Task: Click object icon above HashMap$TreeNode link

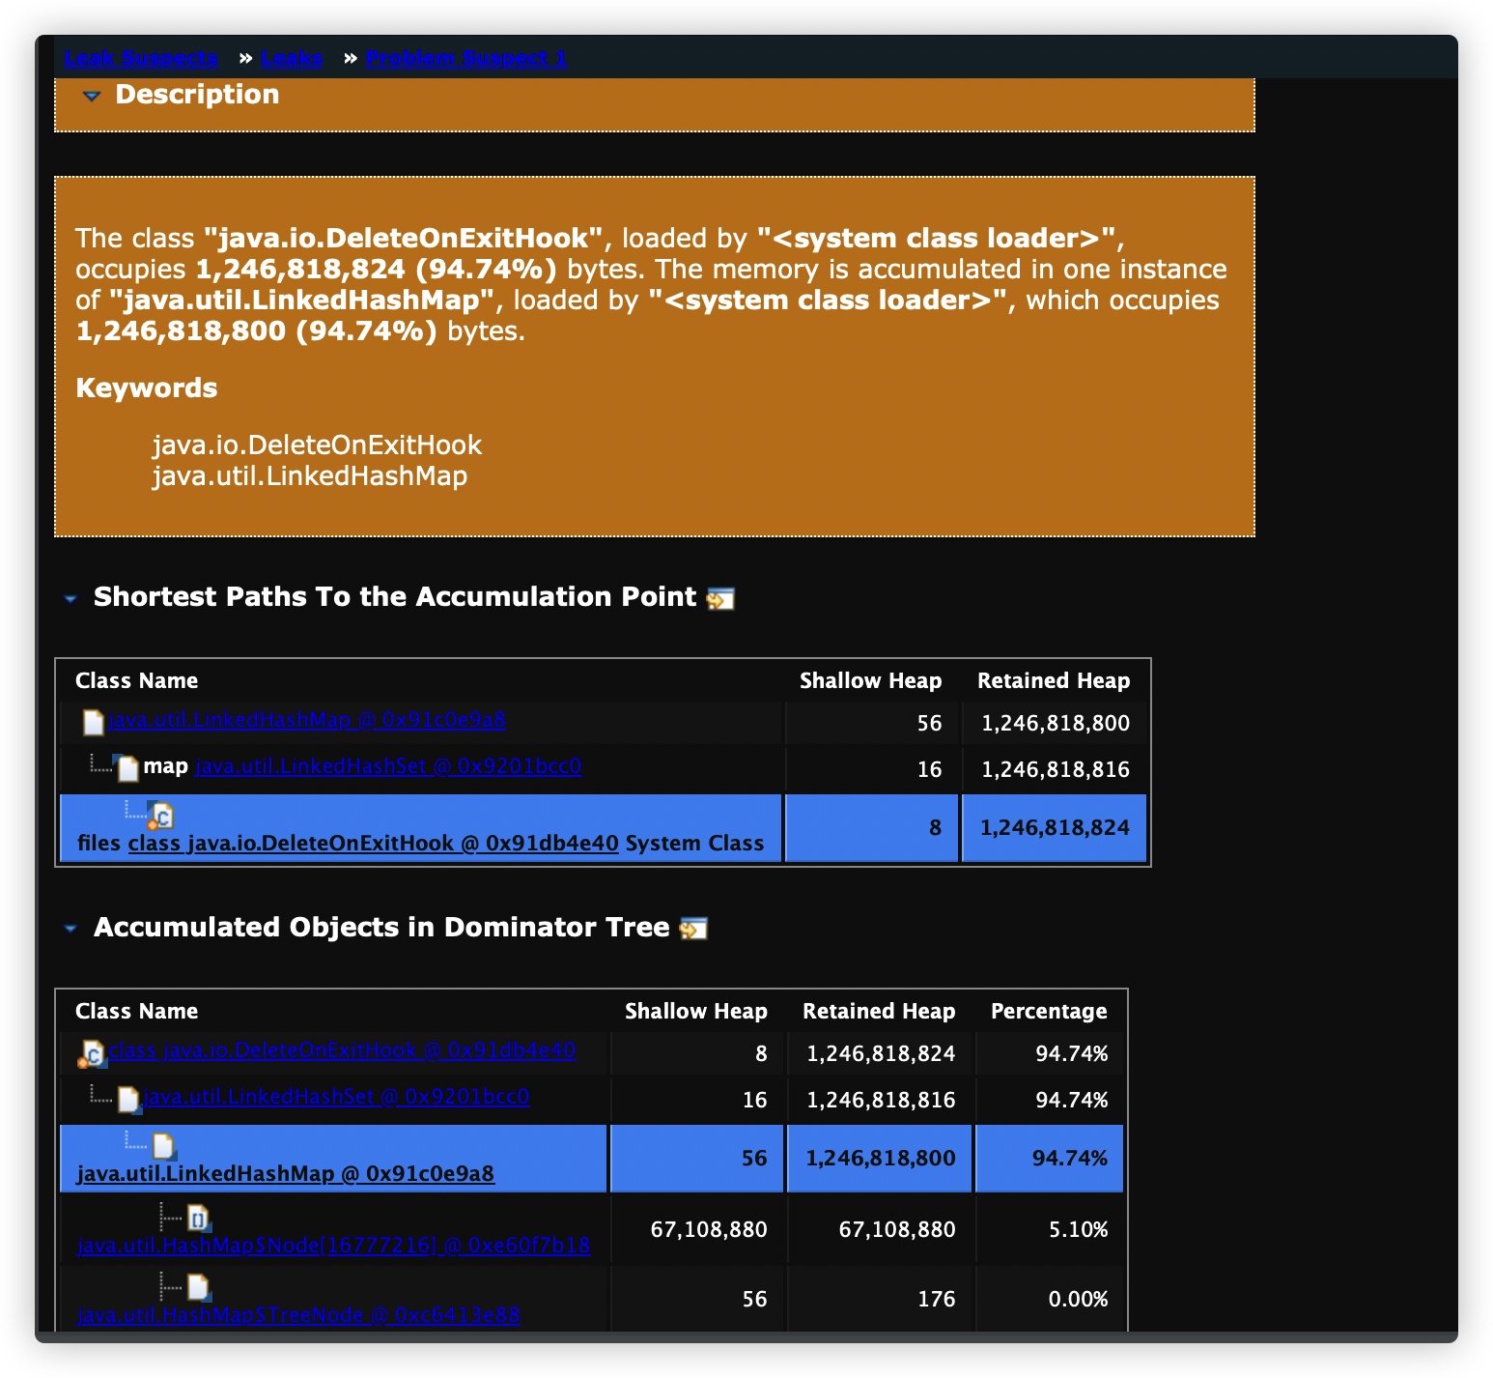Action: (198, 1287)
